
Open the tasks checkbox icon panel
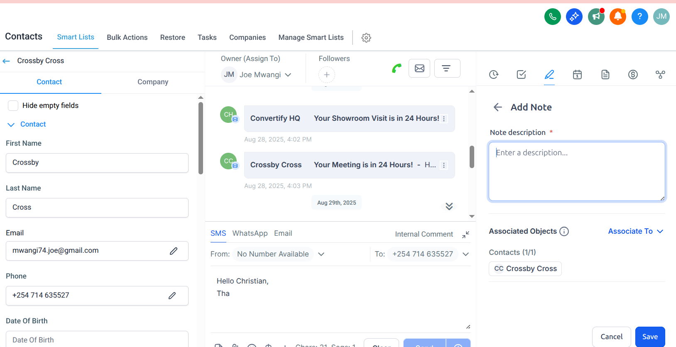click(522, 75)
